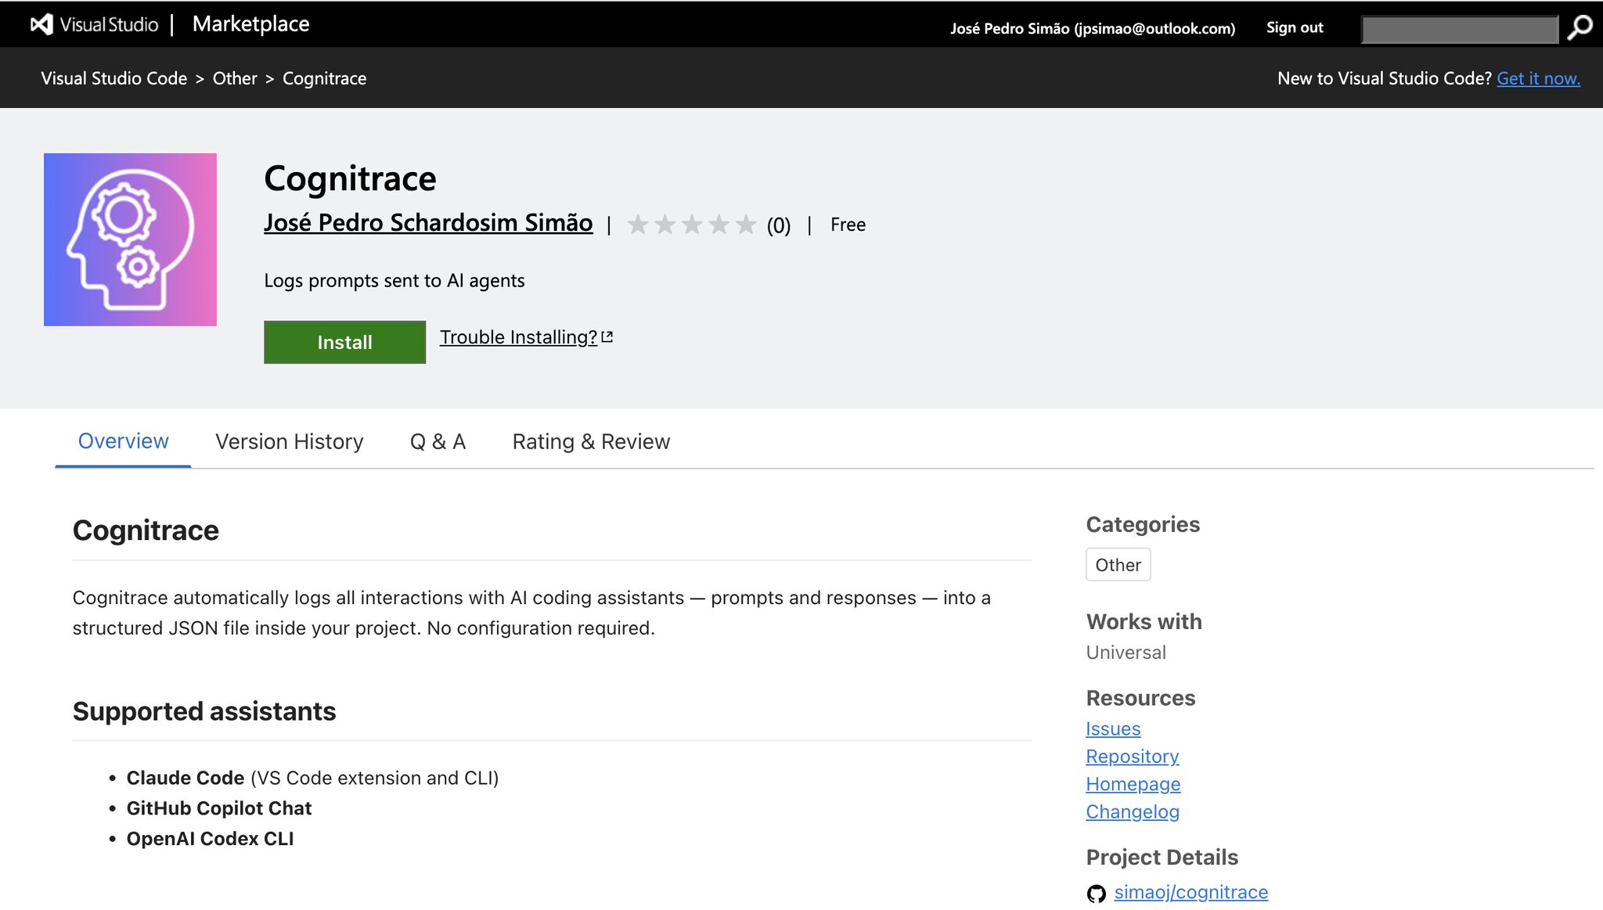
Task: Switch to the Version History tab
Action: [x=290, y=442]
